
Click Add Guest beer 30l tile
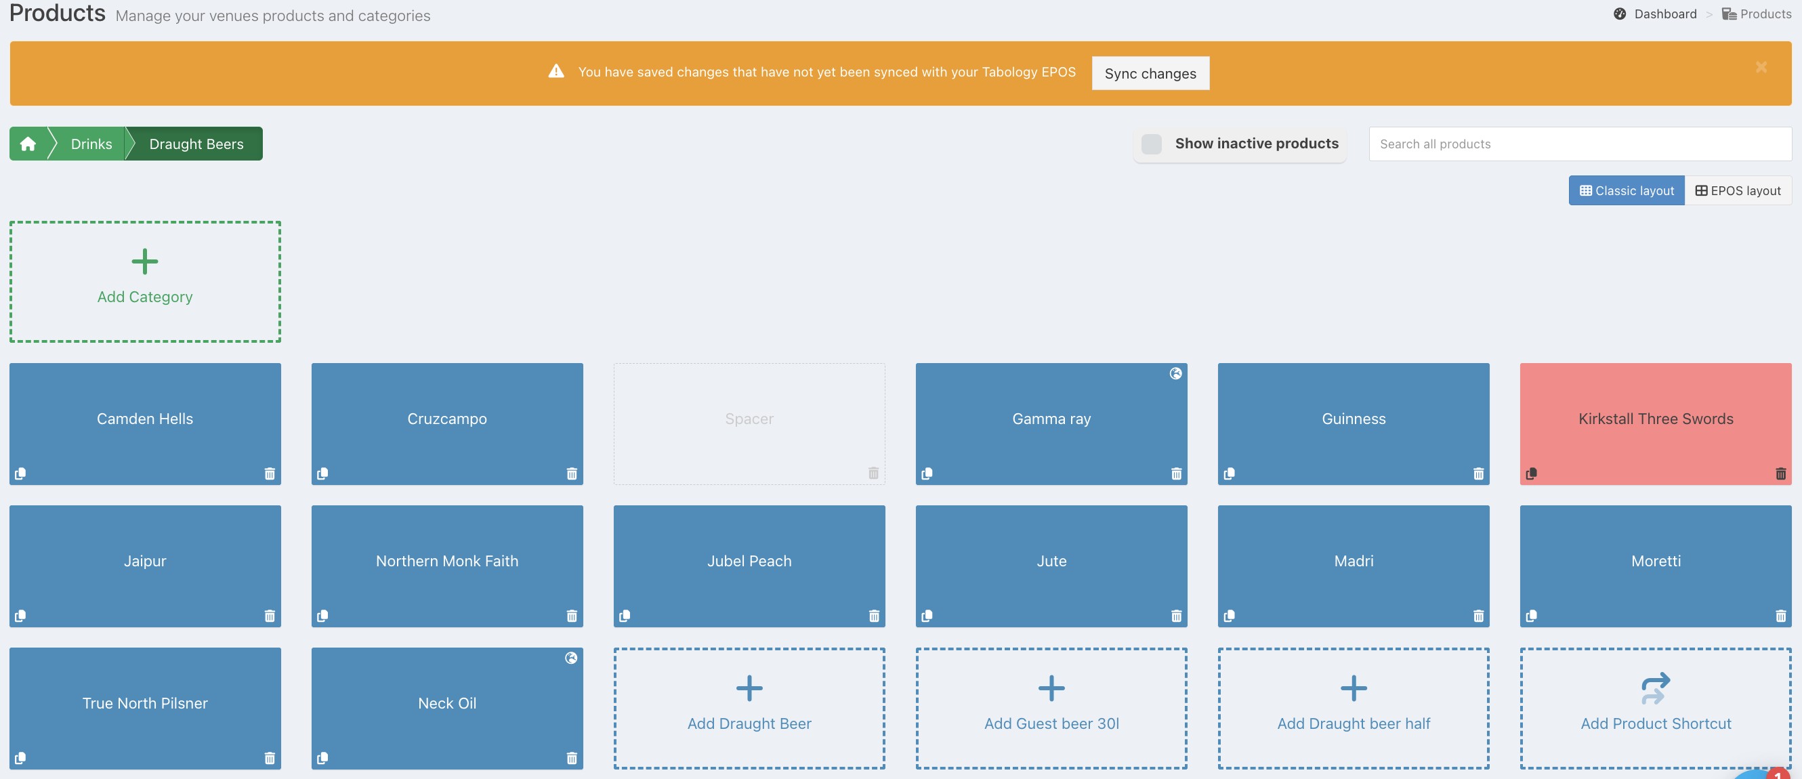coord(1052,709)
